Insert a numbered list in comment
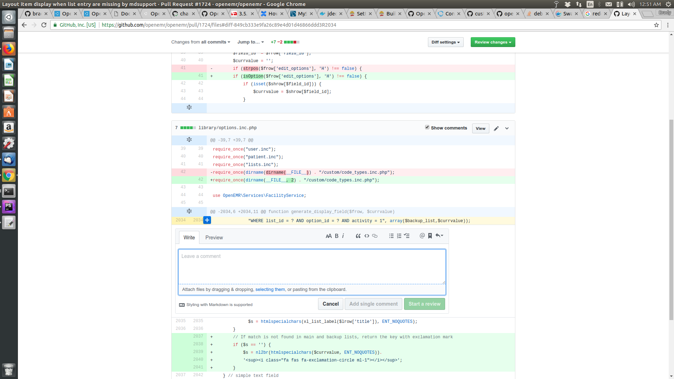Viewport: 674px width, 379px height. 399,236
